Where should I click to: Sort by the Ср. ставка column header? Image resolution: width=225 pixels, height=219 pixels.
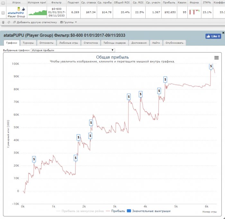pos(88,3)
